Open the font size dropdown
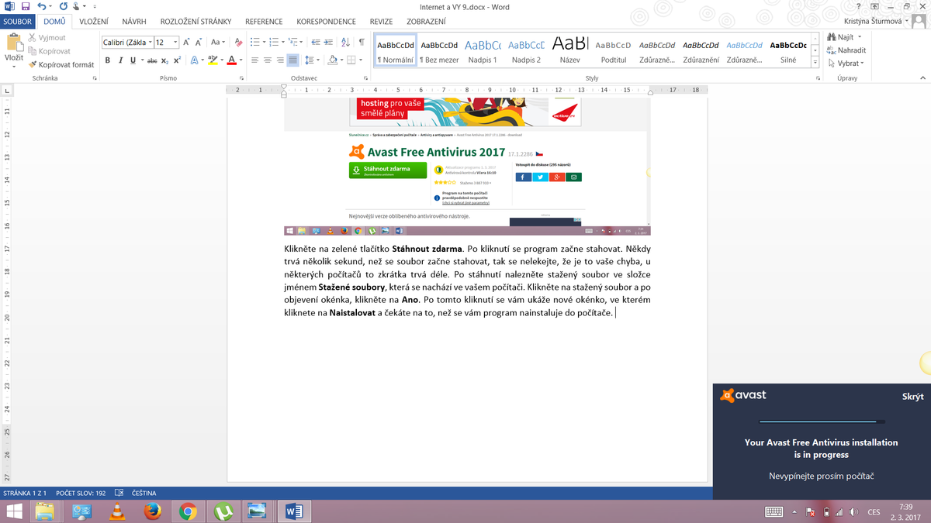Screen dimensions: 931x523 [175, 43]
